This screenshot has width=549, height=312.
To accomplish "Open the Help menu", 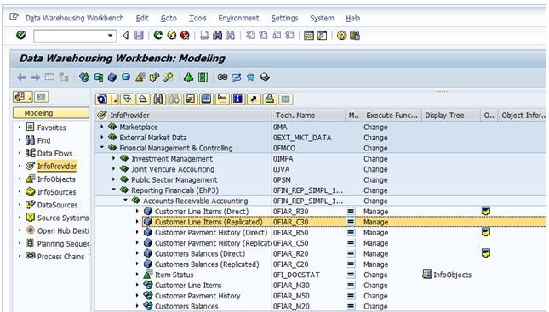I will [352, 18].
